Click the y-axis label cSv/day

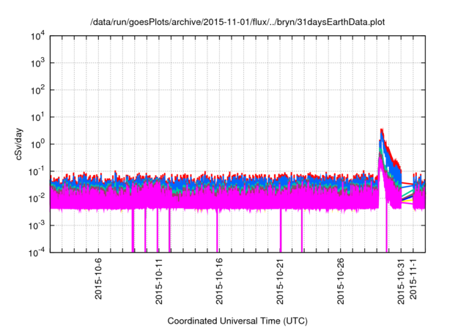[x=18, y=144]
